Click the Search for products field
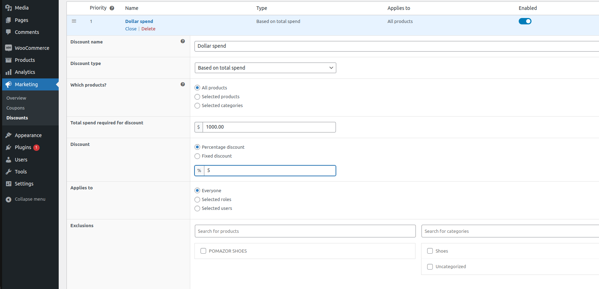Screen dimensions: 599x289 [x=305, y=231]
